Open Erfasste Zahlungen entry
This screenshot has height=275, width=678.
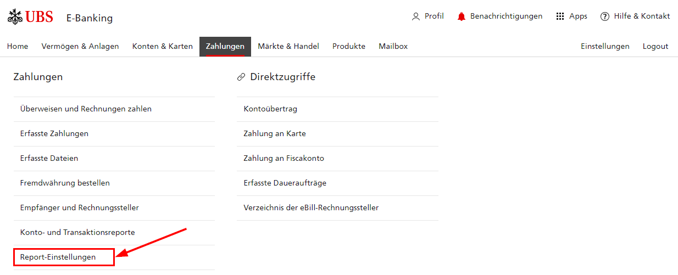pyautogui.click(x=114, y=134)
